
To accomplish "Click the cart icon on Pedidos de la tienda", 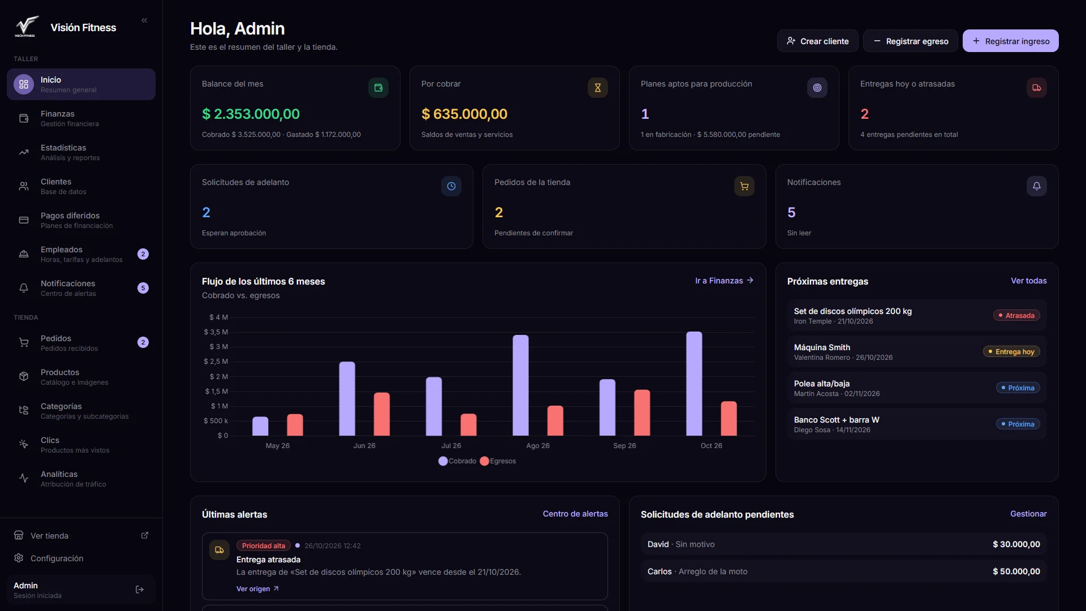I will click(744, 186).
